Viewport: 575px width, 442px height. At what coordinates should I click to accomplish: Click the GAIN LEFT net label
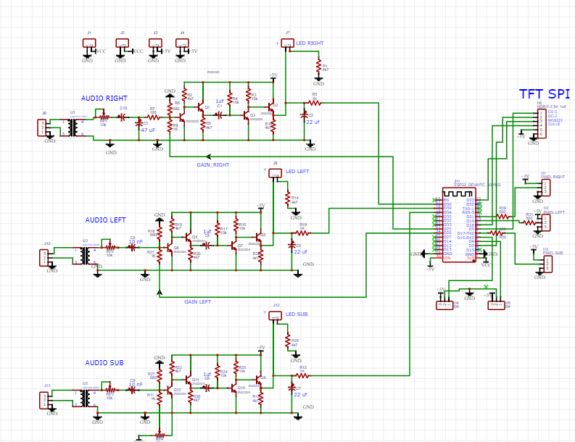click(x=198, y=301)
